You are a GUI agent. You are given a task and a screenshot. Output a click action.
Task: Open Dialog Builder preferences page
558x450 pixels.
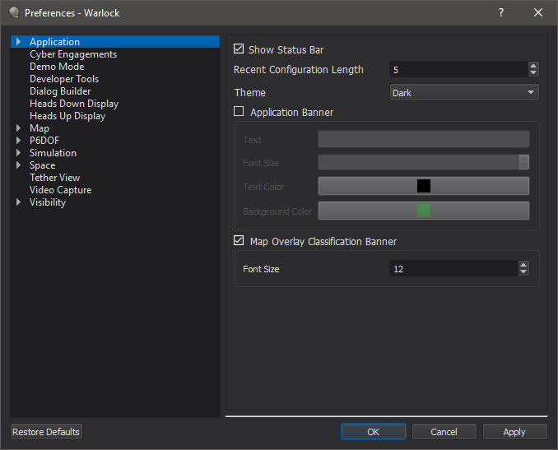(x=60, y=91)
